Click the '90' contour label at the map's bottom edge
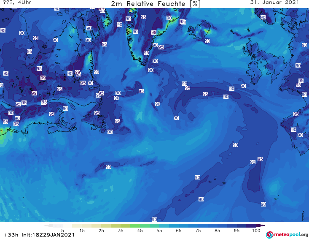309x239 pixels. (x=154, y=220)
